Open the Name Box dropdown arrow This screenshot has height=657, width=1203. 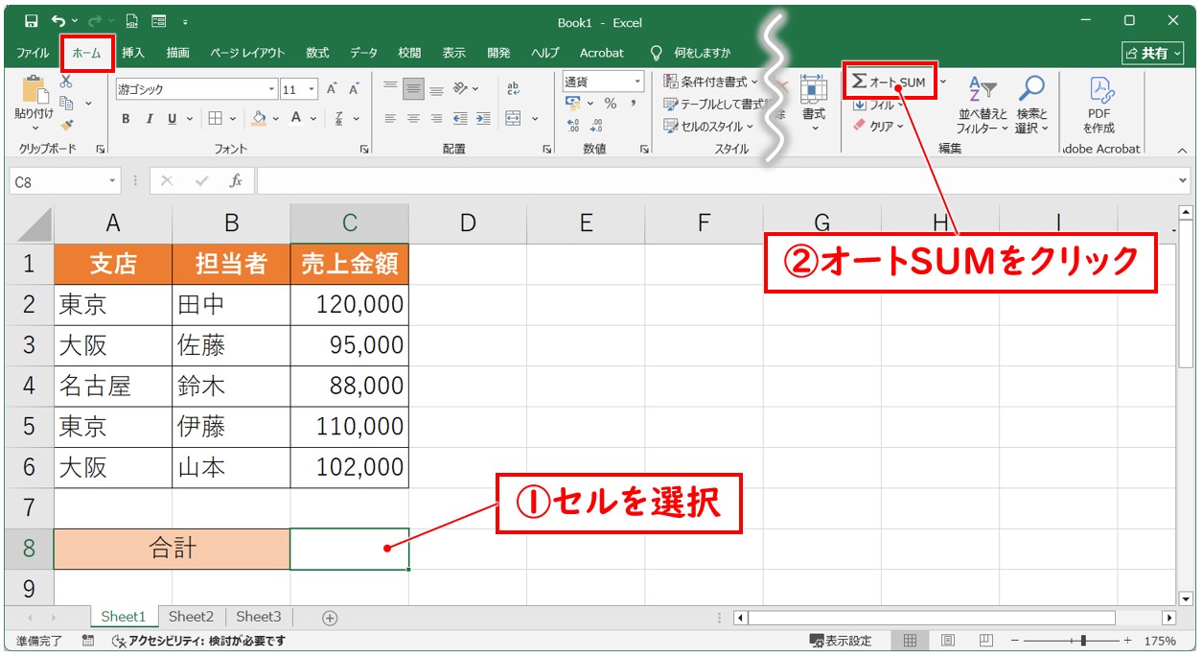(113, 181)
